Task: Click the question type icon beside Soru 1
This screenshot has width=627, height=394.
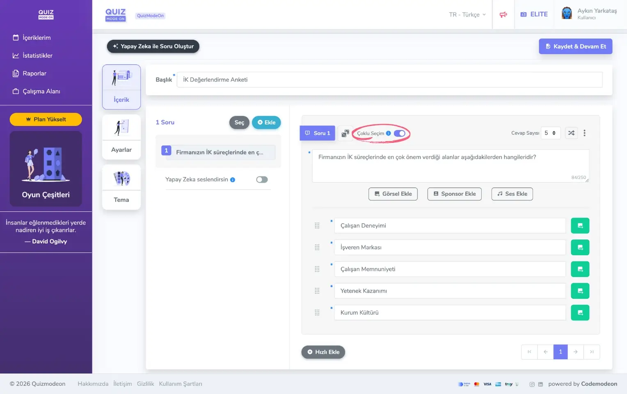Action: pos(345,133)
